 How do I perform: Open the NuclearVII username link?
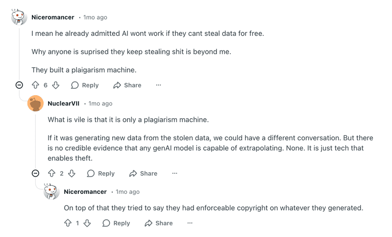pos(64,104)
